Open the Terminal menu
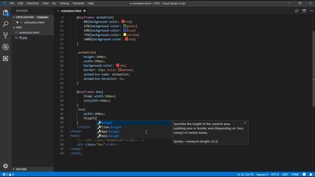Image resolution: width=315 pixels, height=177 pixels. click(78, 3)
